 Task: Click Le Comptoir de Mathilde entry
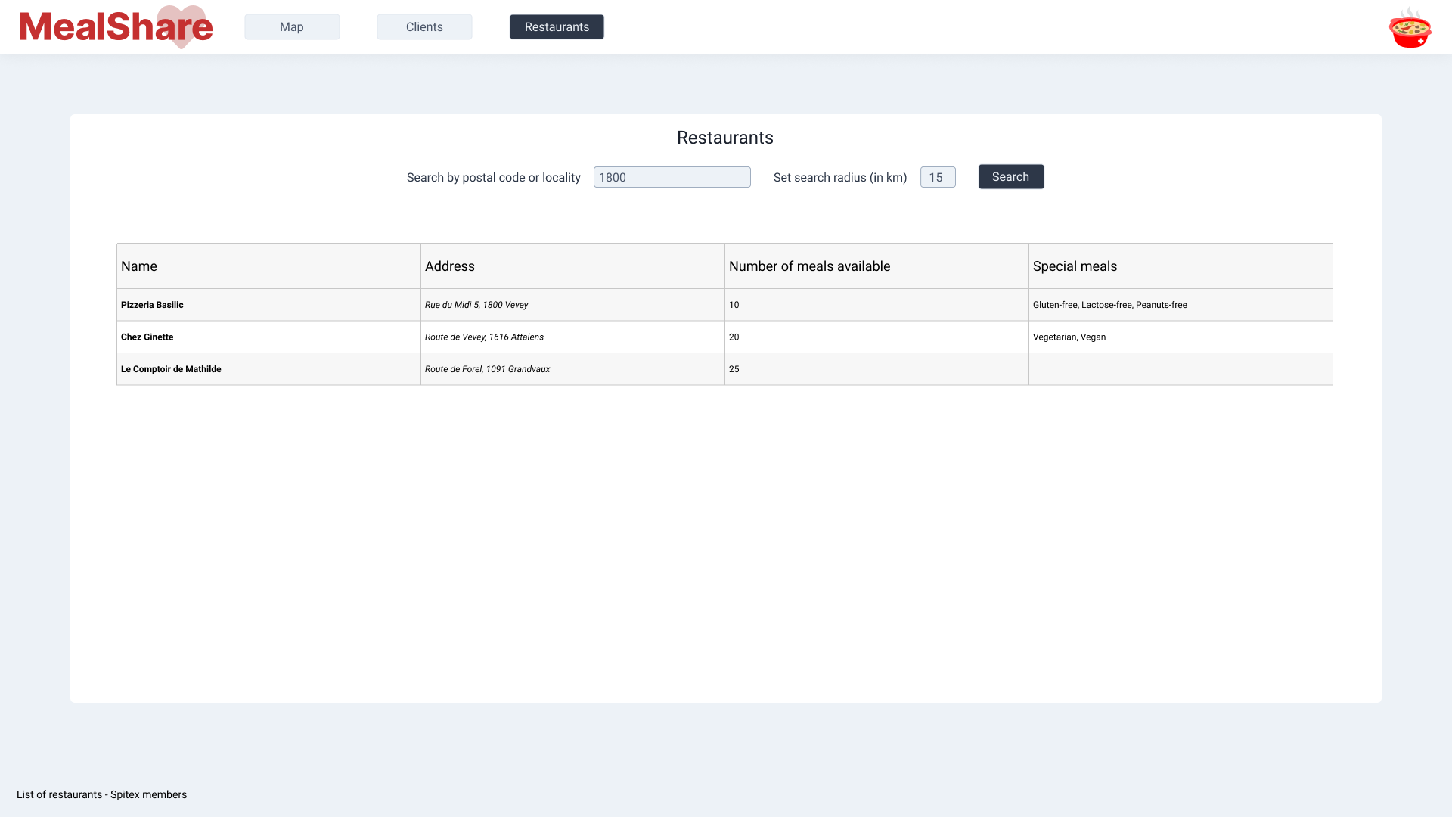pyautogui.click(x=171, y=369)
